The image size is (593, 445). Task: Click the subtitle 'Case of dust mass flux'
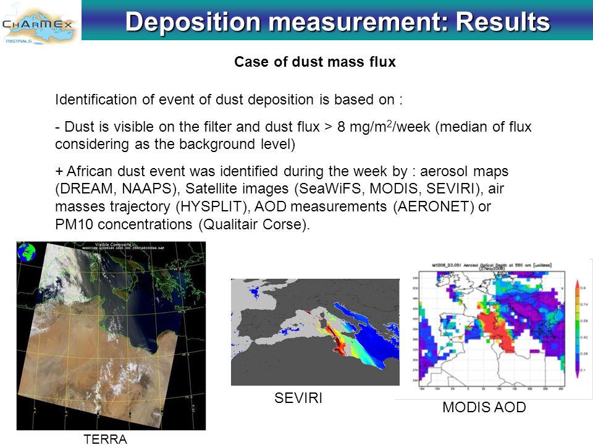tap(314, 62)
